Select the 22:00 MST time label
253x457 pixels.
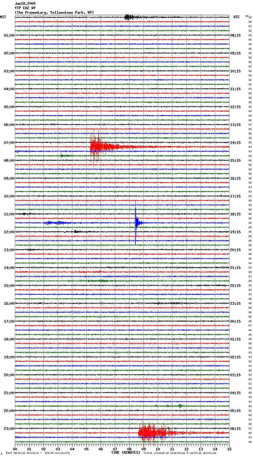coord(9,411)
